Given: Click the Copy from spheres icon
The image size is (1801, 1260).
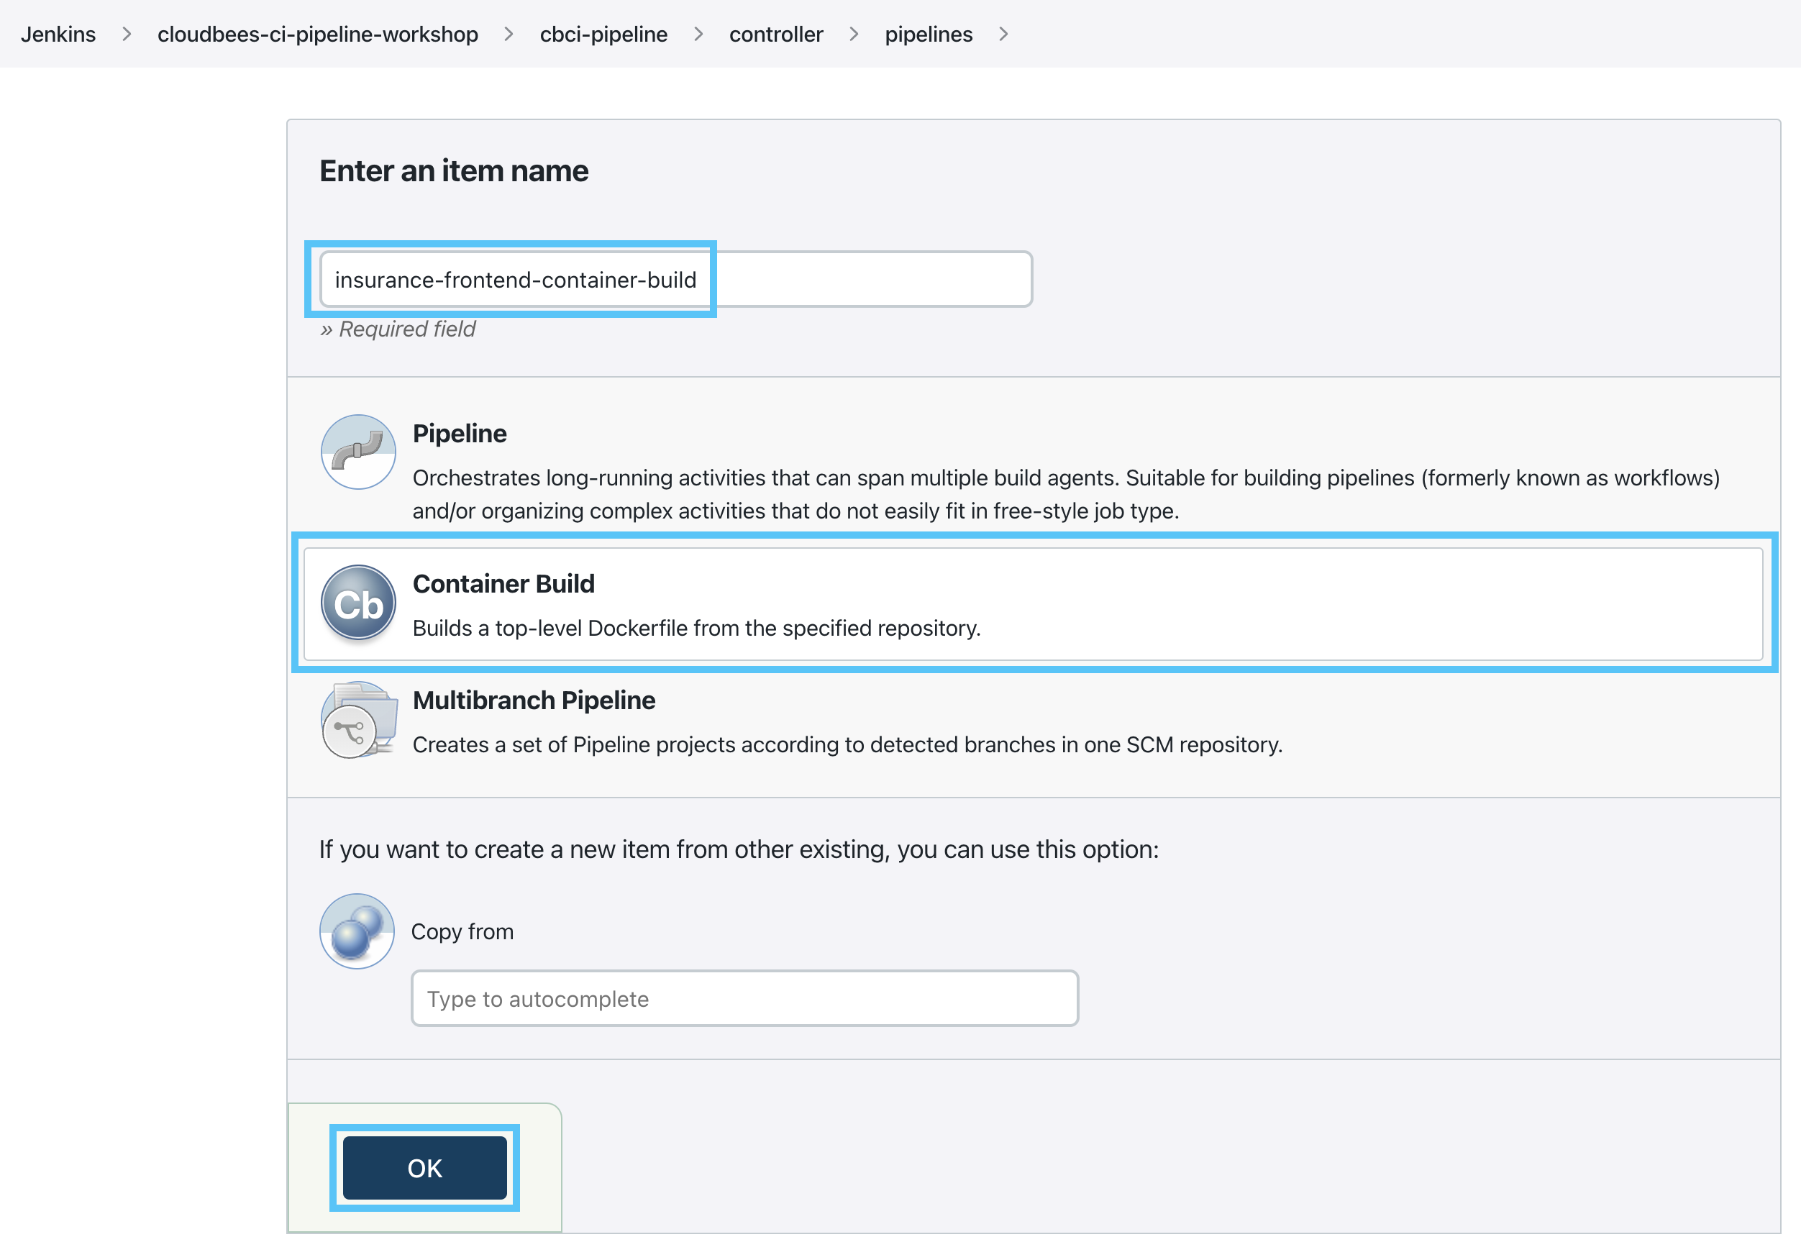Looking at the screenshot, I should coord(357,931).
